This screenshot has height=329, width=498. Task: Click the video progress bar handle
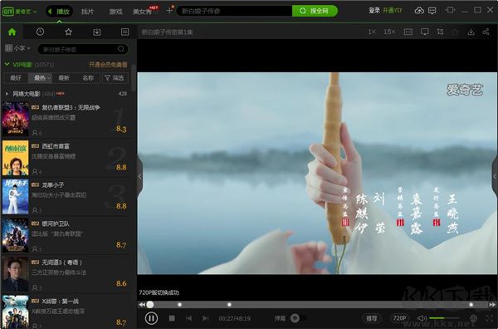(150, 305)
